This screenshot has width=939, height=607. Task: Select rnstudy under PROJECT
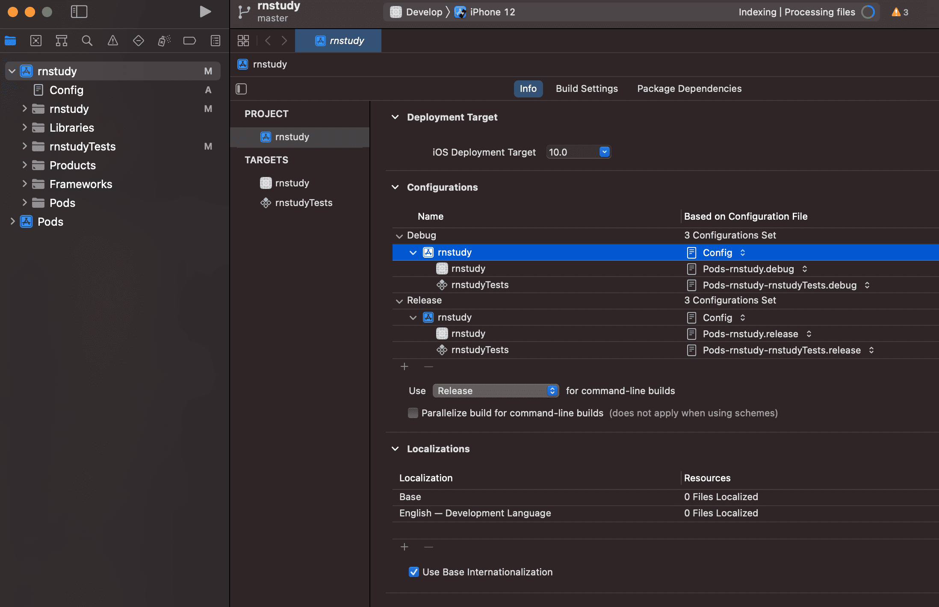tap(300, 137)
